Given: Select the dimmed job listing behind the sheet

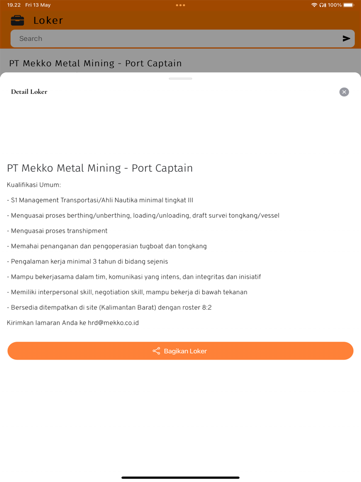Looking at the screenshot, I should 95,63.
